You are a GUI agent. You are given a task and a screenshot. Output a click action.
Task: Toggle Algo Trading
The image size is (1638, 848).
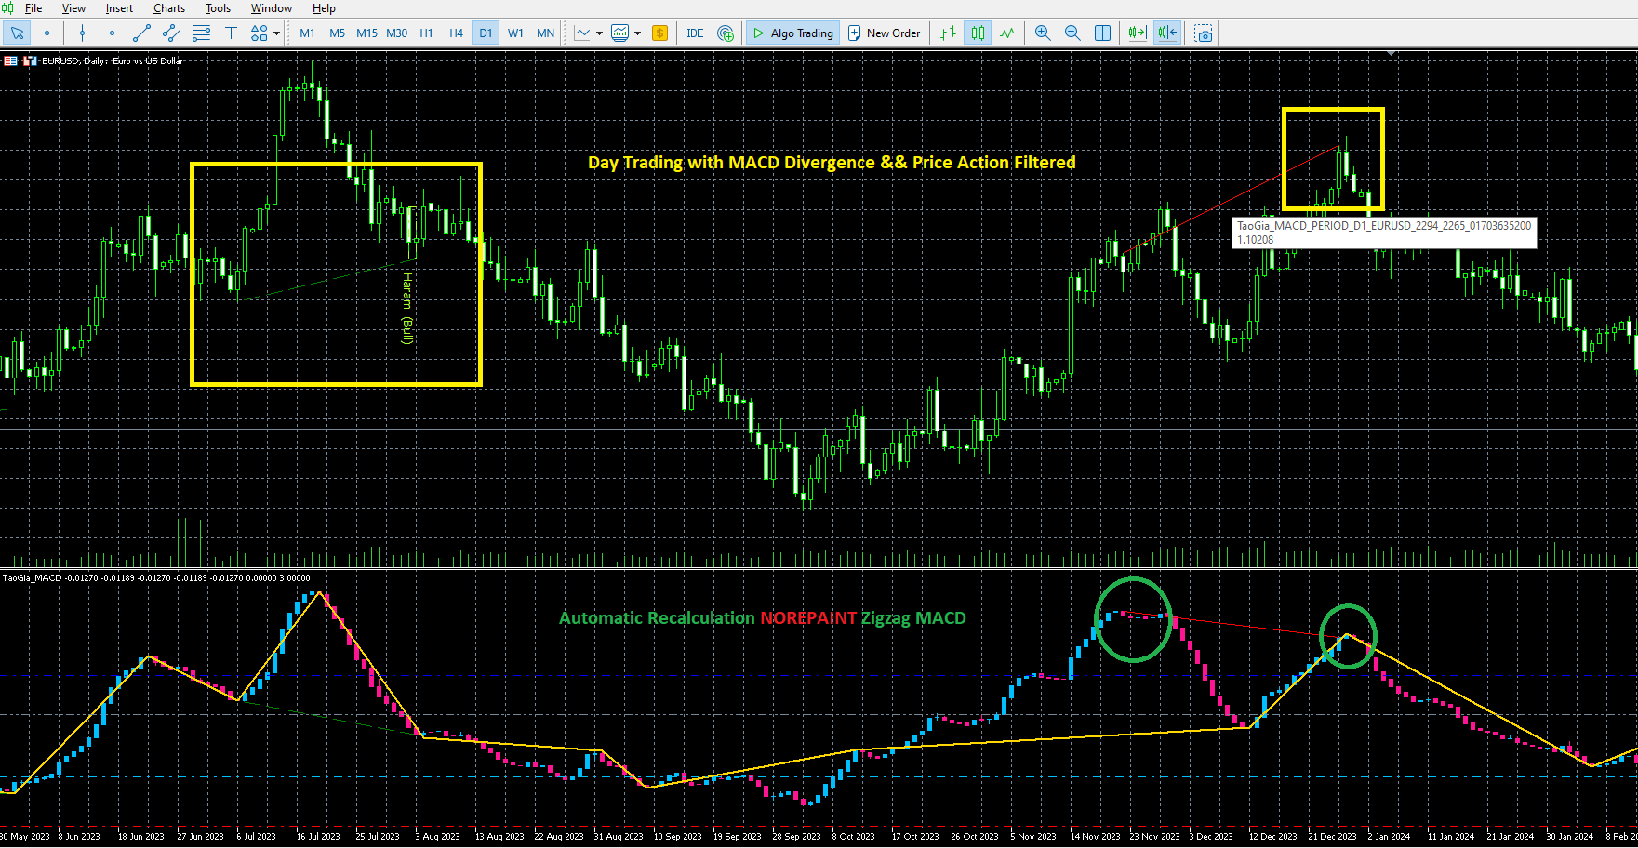coord(792,33)
